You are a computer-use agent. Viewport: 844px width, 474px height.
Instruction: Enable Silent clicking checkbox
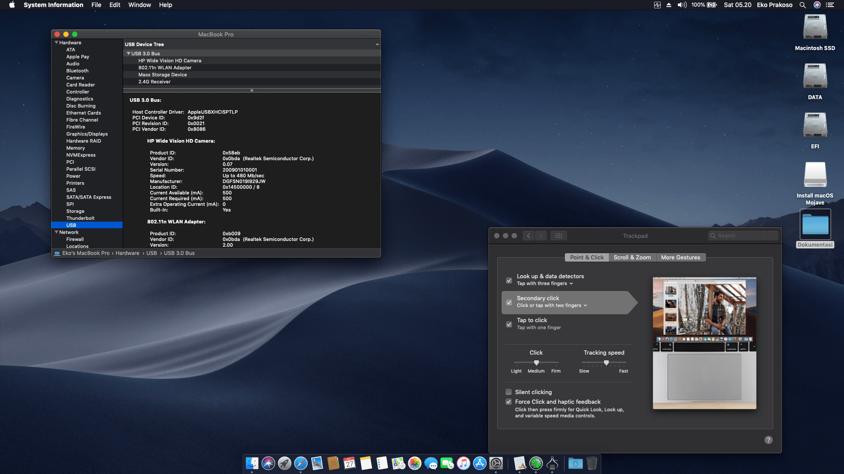click(509, 392)
